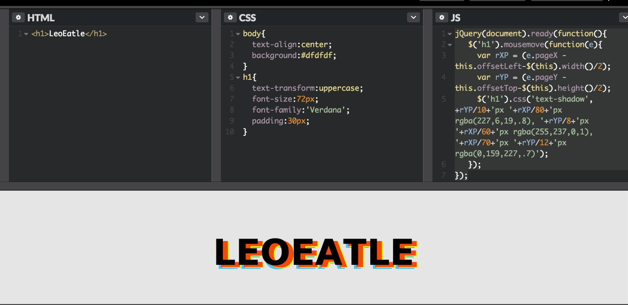Open the HTML panel settings gear
The width and height of the screenshot is (628, 305).
pos(18,17)
